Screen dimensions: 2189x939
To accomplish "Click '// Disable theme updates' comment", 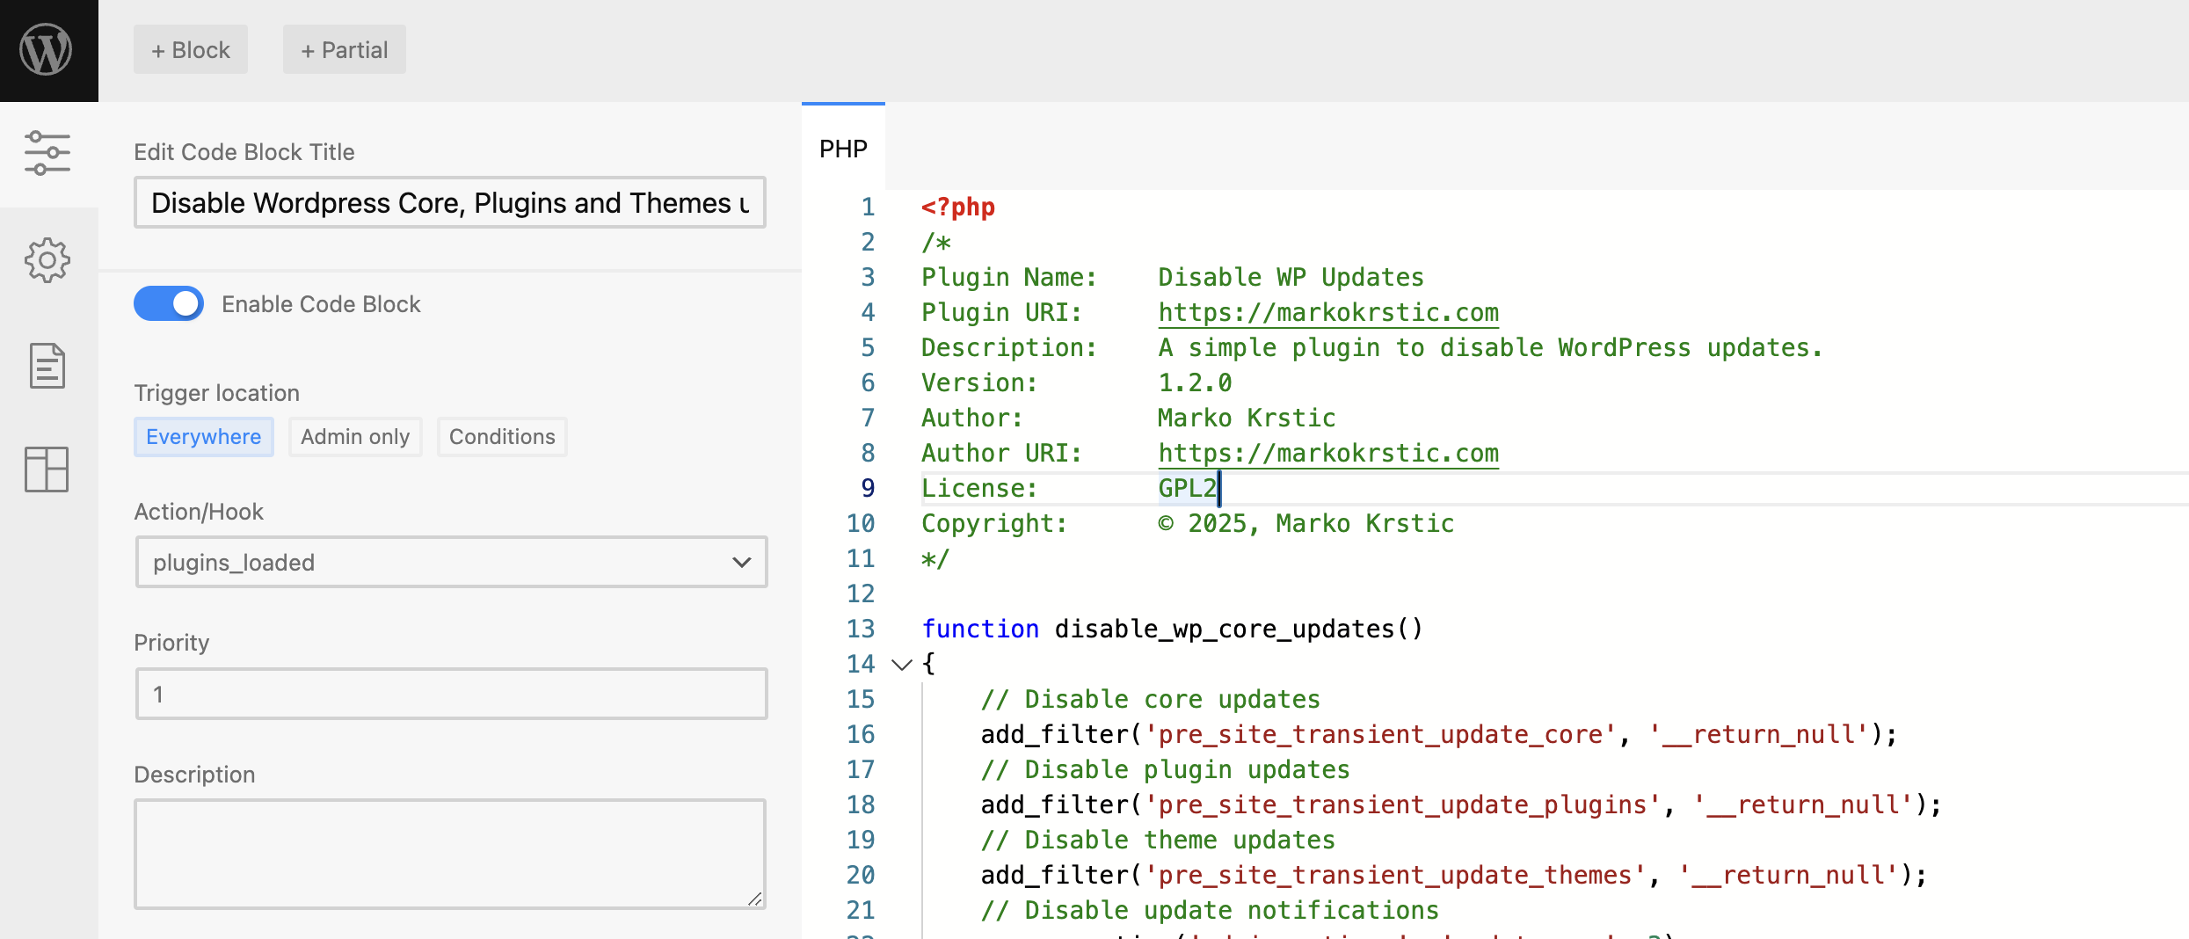I will pyautogui.click(x=1158, y=840).
